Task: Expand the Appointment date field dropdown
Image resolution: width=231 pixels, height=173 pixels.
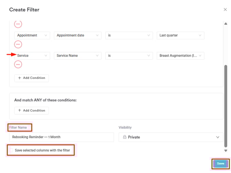Action: coord(78,35)
